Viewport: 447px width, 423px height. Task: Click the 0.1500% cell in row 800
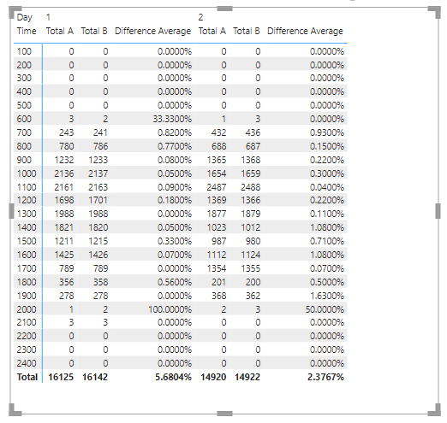(x=327, y=146)
